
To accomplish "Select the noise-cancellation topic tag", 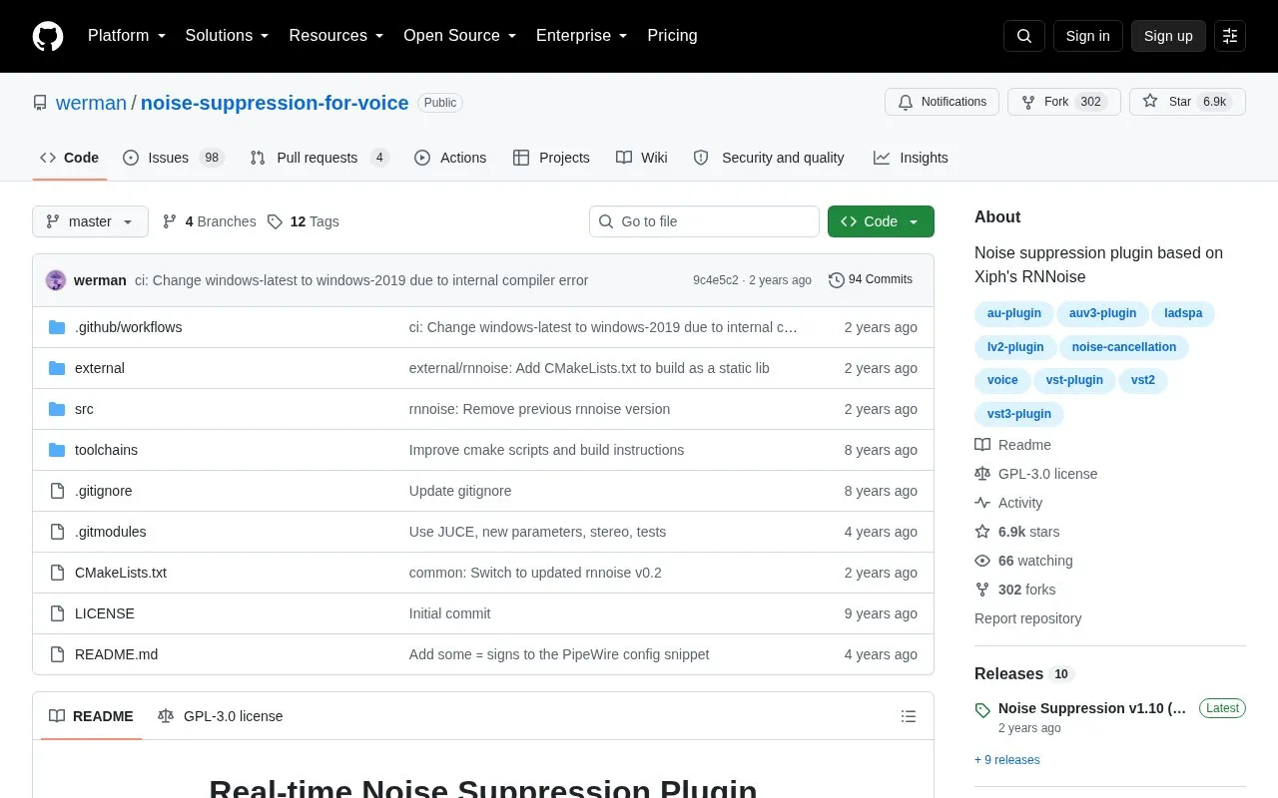I will (x=1124, y=347).
